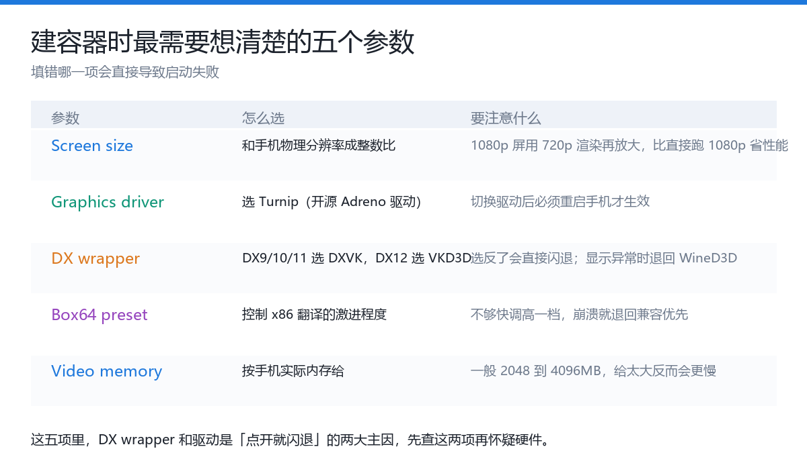This screenshot has height=453, width=807.
Task: Click the cell 按手机实际内存给
Action: tap(293, 370)
